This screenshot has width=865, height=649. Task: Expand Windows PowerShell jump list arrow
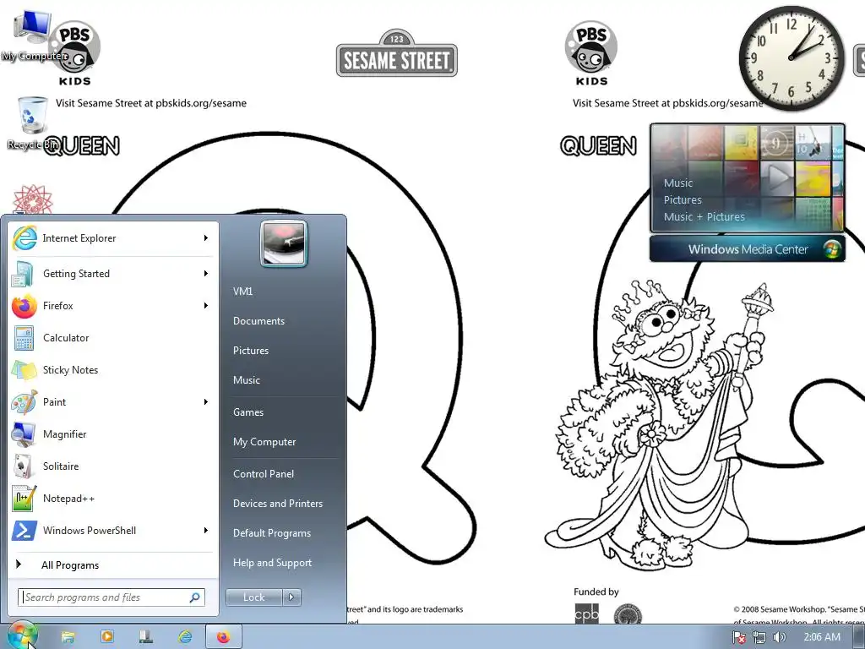pos(206,531)
